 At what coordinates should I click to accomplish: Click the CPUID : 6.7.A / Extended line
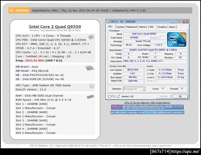coord(38,48)
